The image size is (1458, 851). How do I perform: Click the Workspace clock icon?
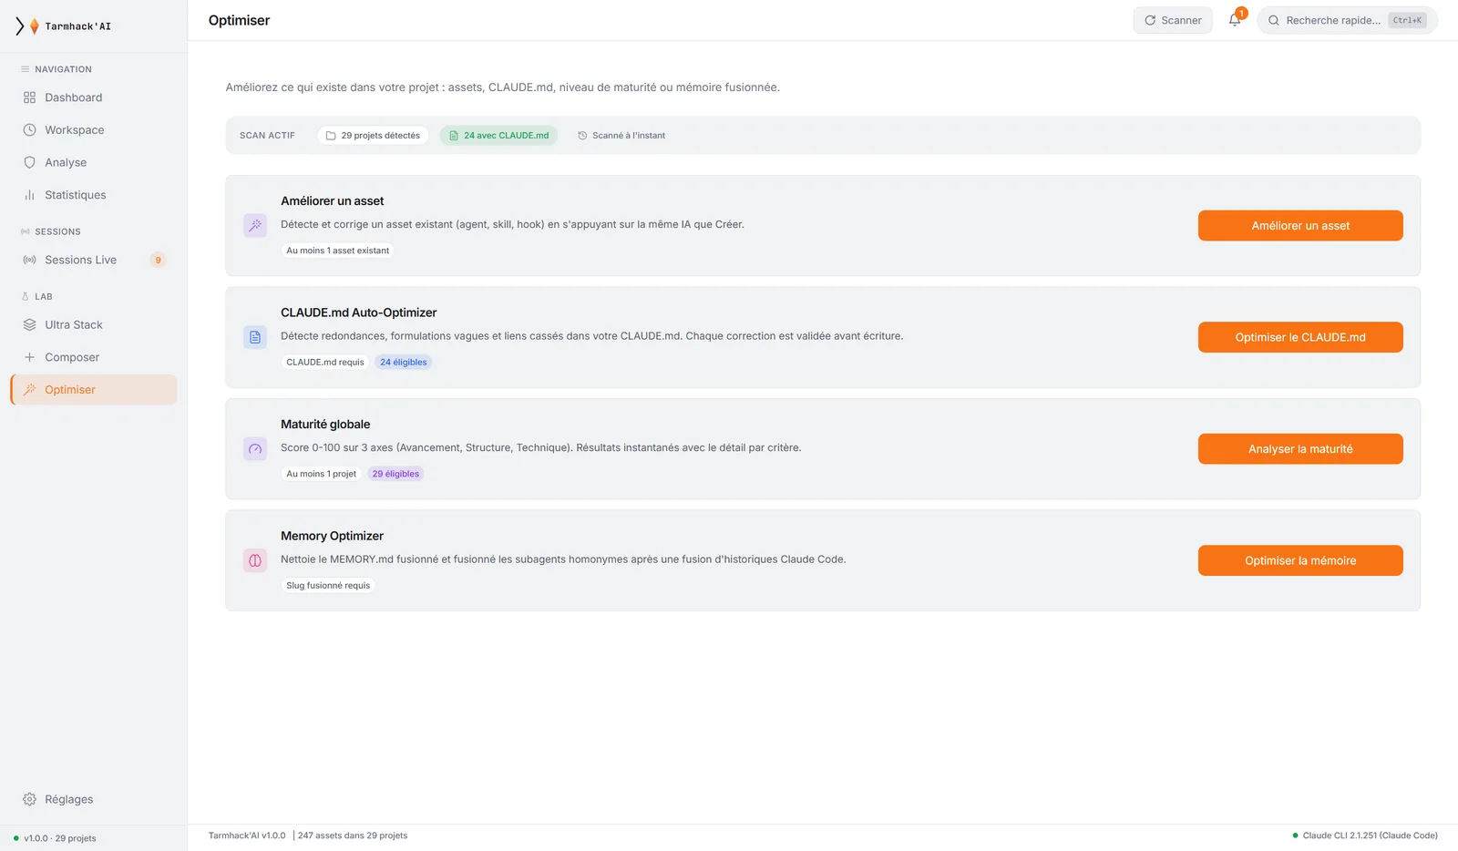(x=29, y=130)
